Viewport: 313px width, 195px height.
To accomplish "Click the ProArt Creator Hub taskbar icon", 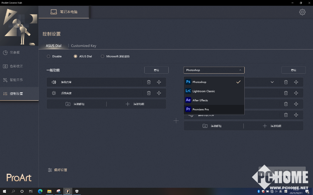I will pyautogui.click(x=68, y=191).
